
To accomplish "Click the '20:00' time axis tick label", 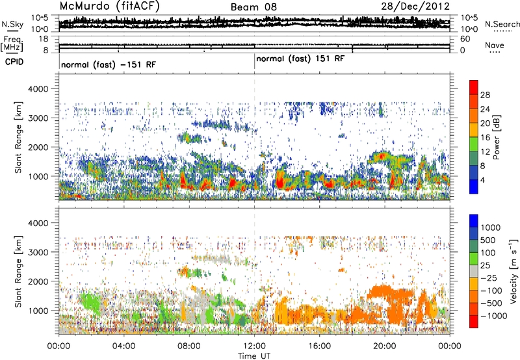I will 385,346.
